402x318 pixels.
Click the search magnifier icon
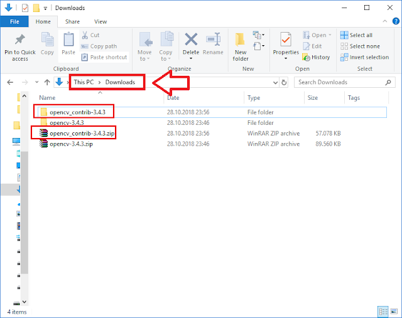[x=388, y=82]
